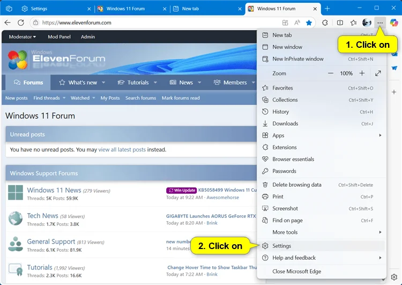402x285 pixels.
Task: Expand the What's new dropdown arrow
Action: 103,83
